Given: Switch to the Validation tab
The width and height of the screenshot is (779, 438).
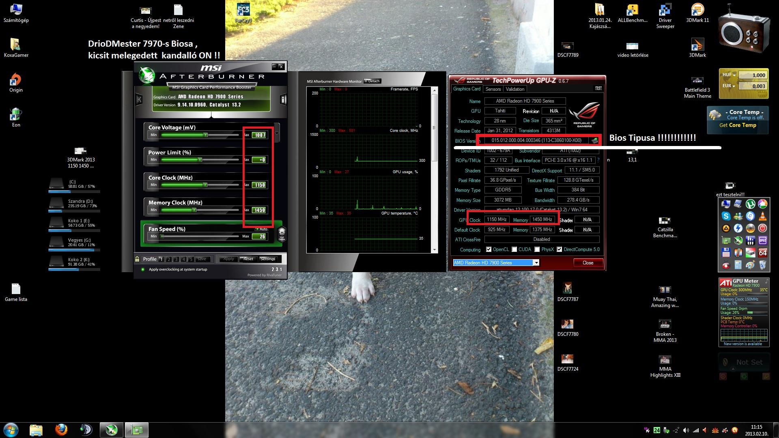Looking at the screenshot, I should 515,89.
